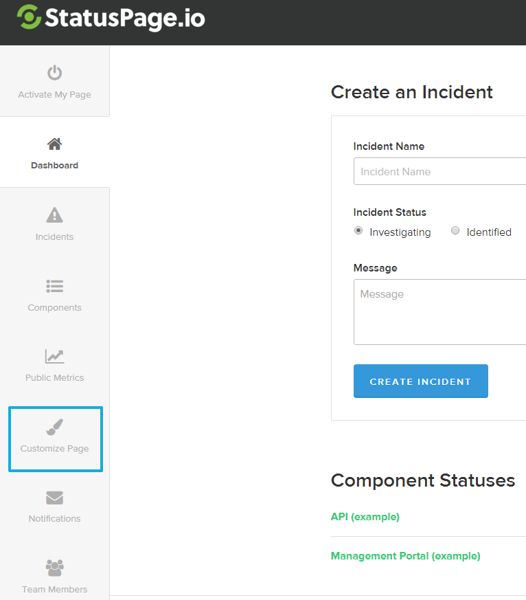Open Incidents via warning triangle icon
This screenshot has height=600, width=526.
click(54, 215)
